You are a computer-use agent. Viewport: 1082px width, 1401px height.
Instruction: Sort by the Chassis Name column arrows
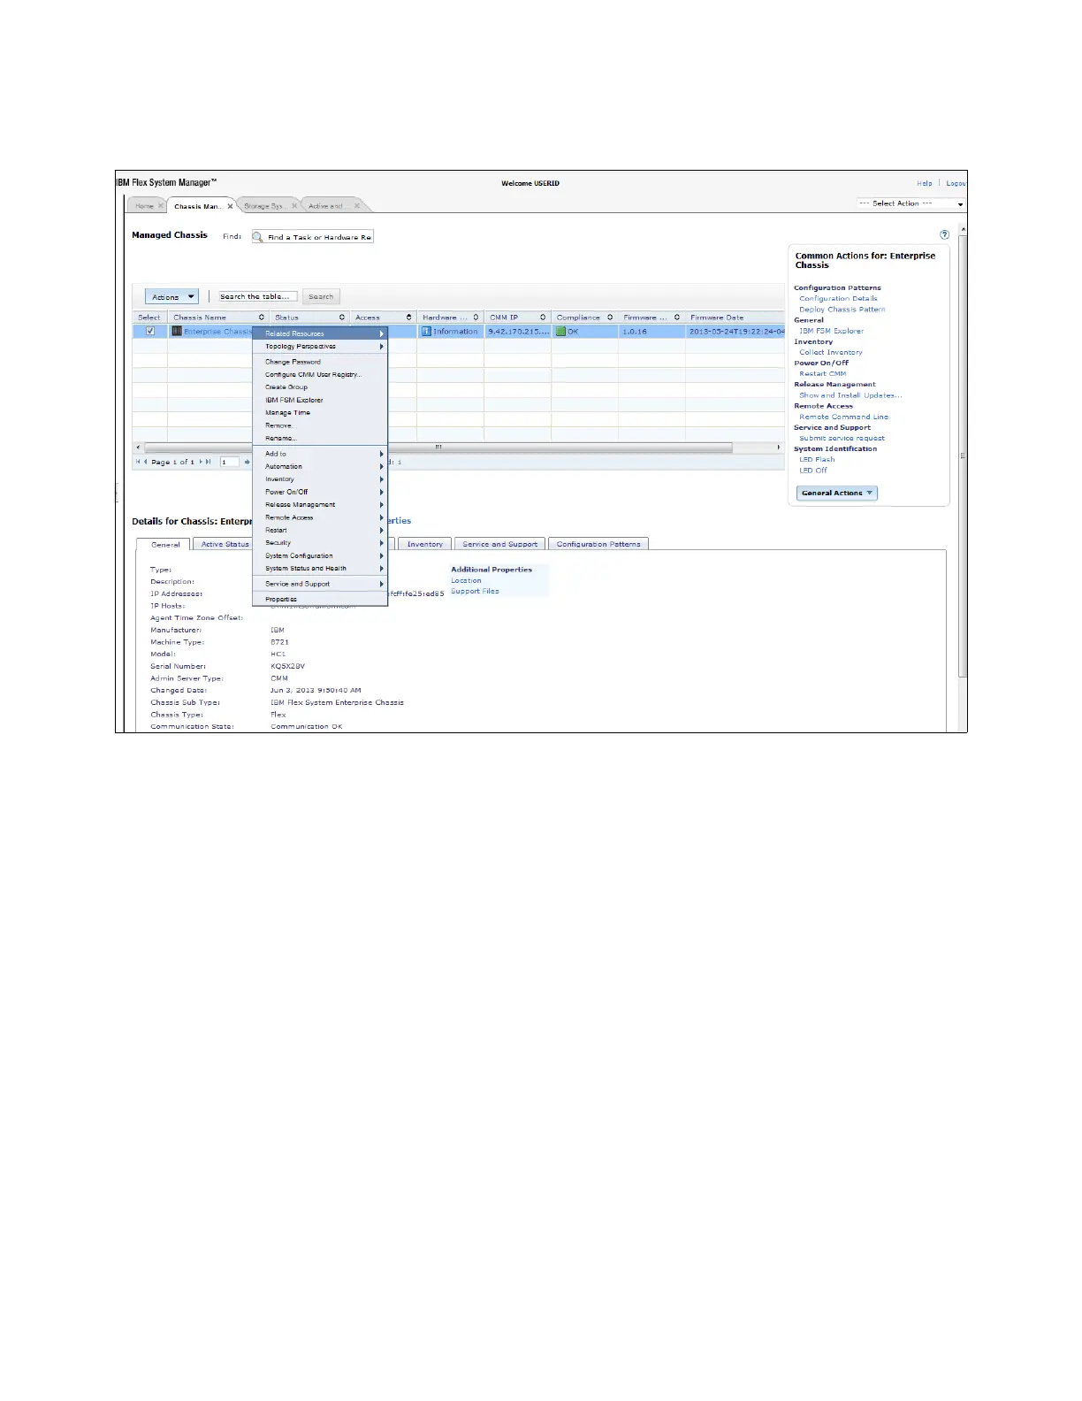point(262,318)
